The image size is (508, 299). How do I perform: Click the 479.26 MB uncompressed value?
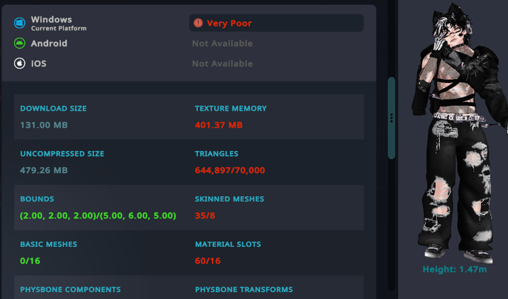[x=44, y=170]
